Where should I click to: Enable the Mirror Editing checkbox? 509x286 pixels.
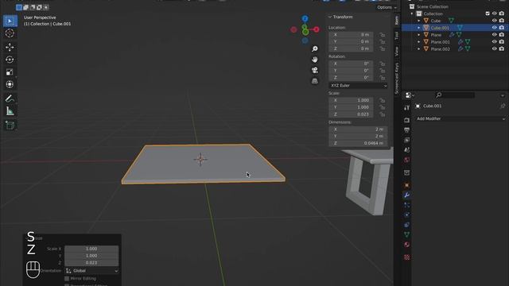(67, 279)
